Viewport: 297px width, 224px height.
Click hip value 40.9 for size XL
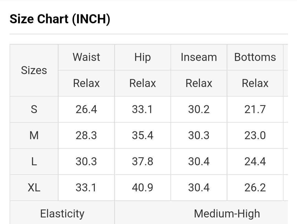click(x=142, y=187)
